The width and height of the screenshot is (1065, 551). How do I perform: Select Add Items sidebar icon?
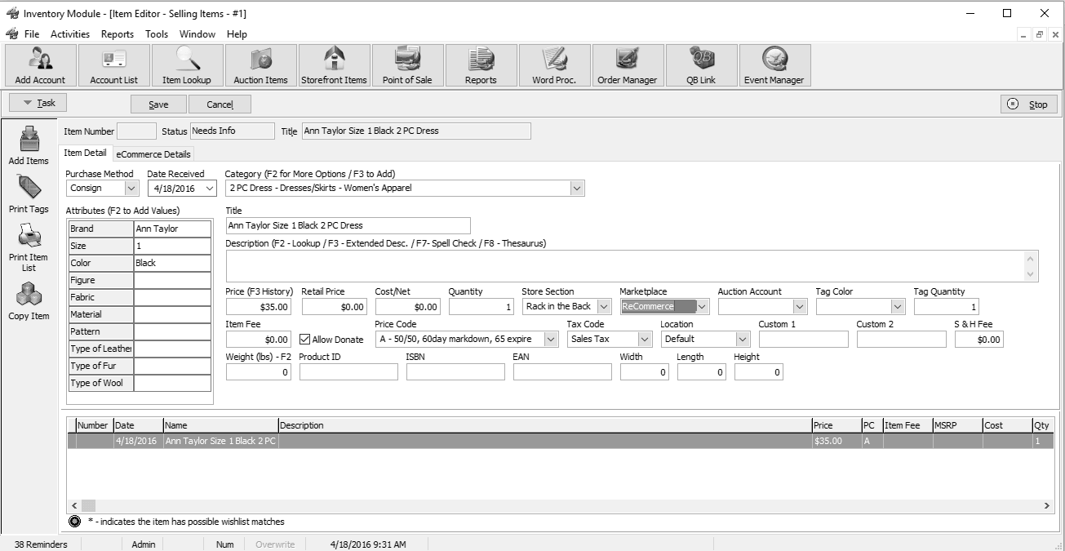coord(29,146)
